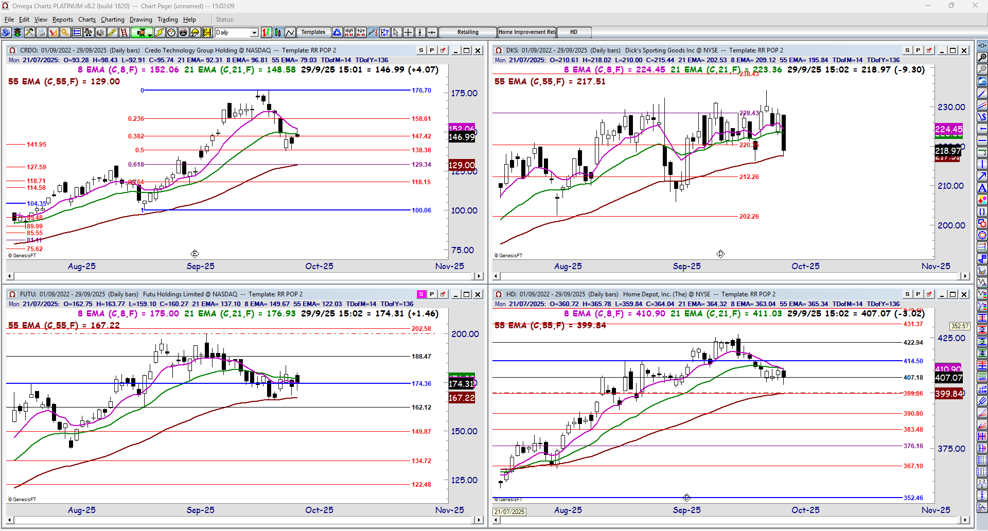
Task: Click the filmstrip chart icon
Action: click(207, 32)
